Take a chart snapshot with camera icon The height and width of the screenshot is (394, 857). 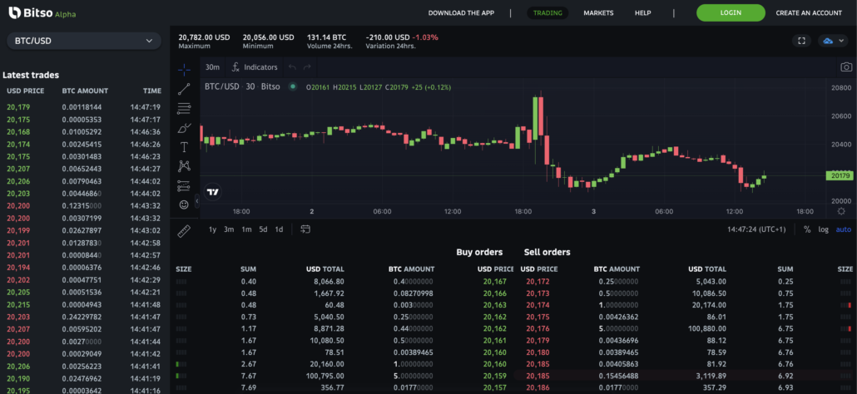click(846, 67)
